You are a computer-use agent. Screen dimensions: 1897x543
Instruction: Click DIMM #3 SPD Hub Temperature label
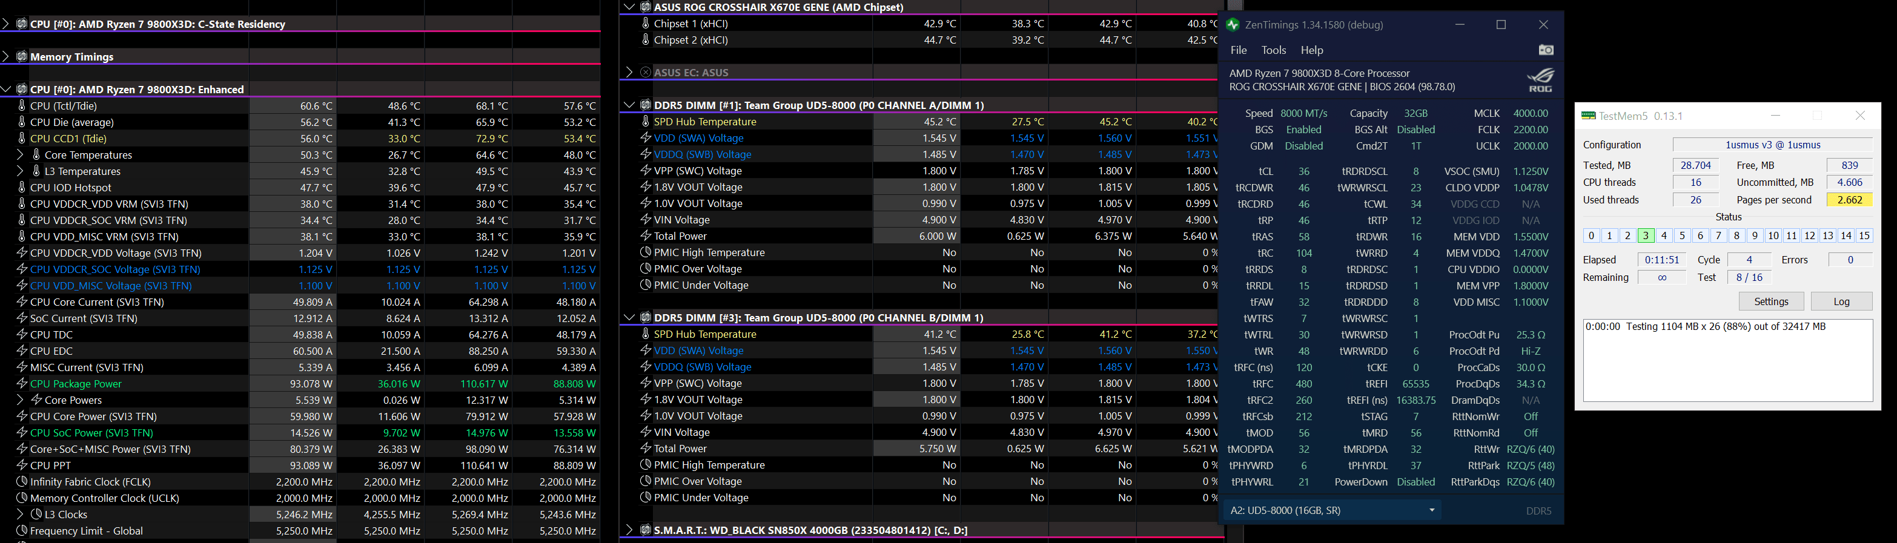[705, 334]
